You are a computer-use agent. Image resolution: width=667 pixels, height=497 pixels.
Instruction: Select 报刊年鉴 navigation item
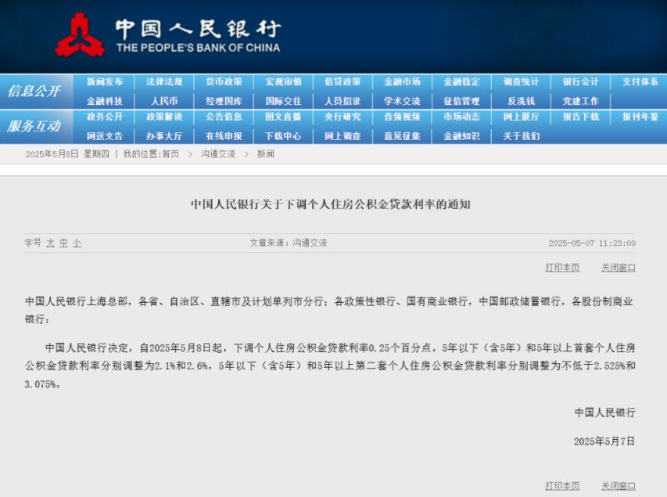click(640, 117)
